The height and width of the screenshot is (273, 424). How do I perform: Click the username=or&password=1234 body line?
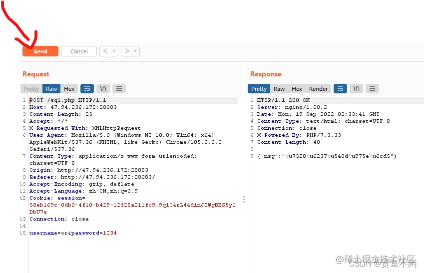tap(73, 233)
